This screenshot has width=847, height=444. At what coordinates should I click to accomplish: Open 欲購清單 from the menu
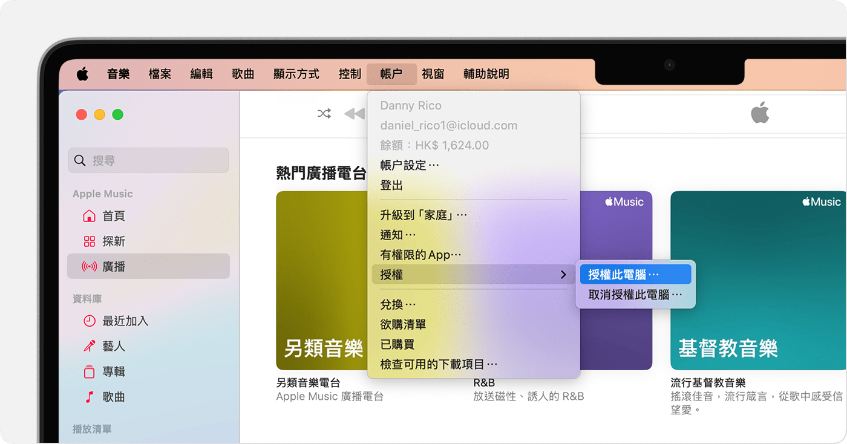click(x=474, y=324)
